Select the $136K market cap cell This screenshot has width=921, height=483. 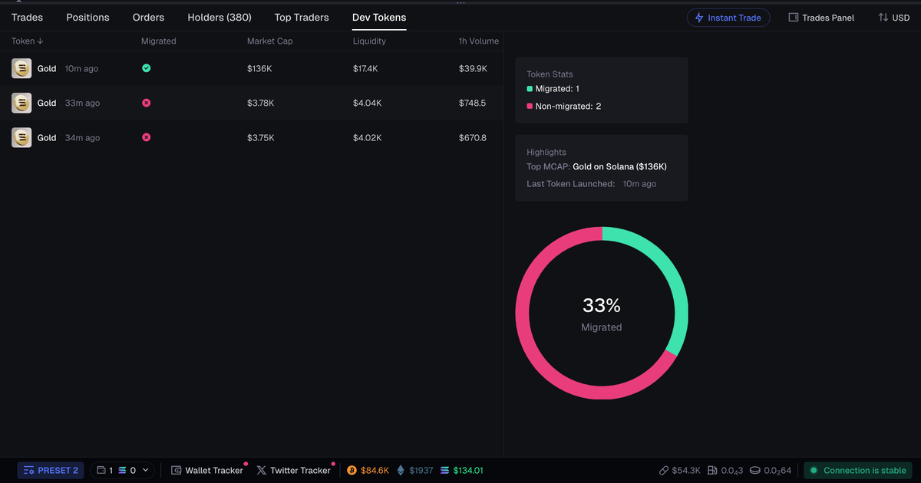259,68
